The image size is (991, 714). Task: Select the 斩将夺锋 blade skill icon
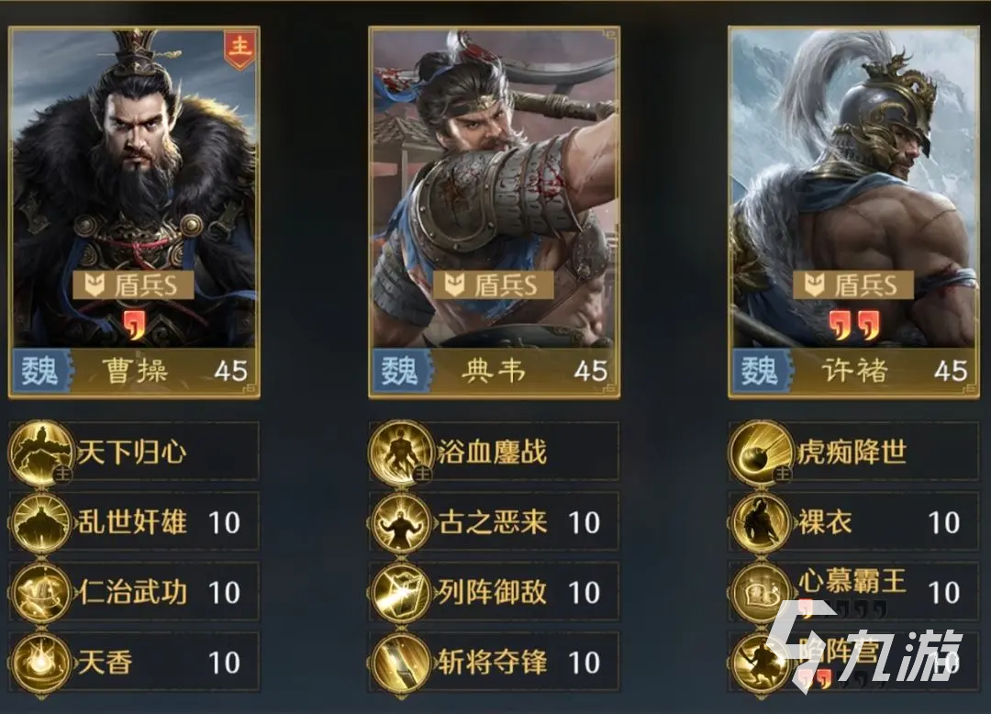tap(401, 663)
